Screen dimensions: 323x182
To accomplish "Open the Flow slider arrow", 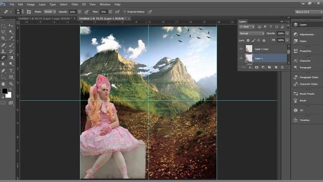I will pos(111,12).
